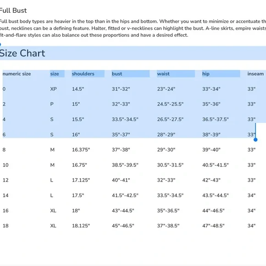Click the Size Chart heading
Viewport: 266px width, 266px height.
22,53
